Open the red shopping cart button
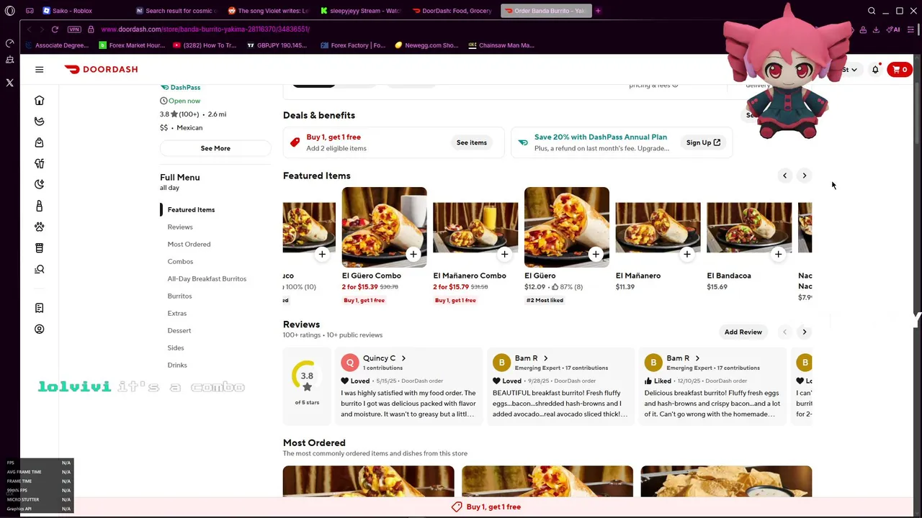Screen dimensions: 922x518 click(900, 70)
